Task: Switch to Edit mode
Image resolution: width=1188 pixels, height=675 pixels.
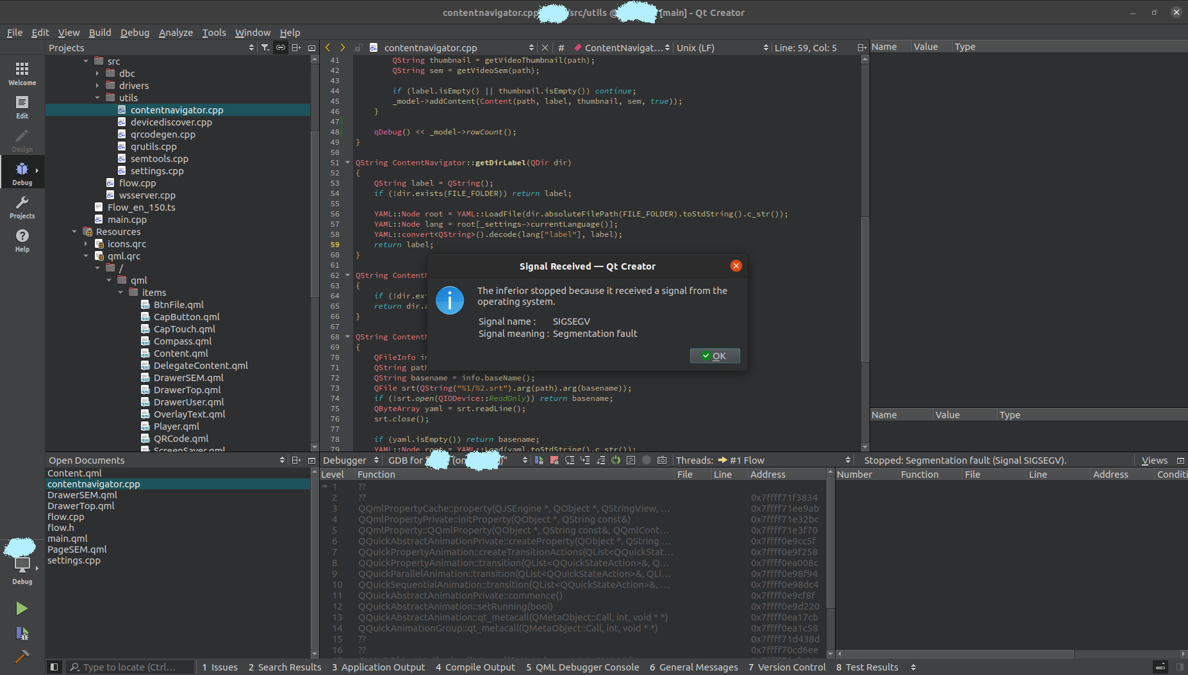Action: (22, 107)
